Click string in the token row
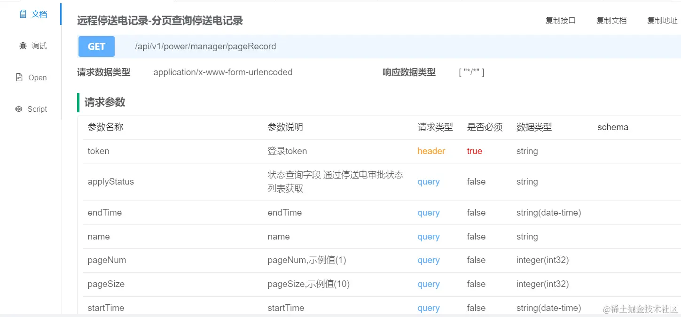The width and height of the screenshot is (681, 317). coord(527,151)
